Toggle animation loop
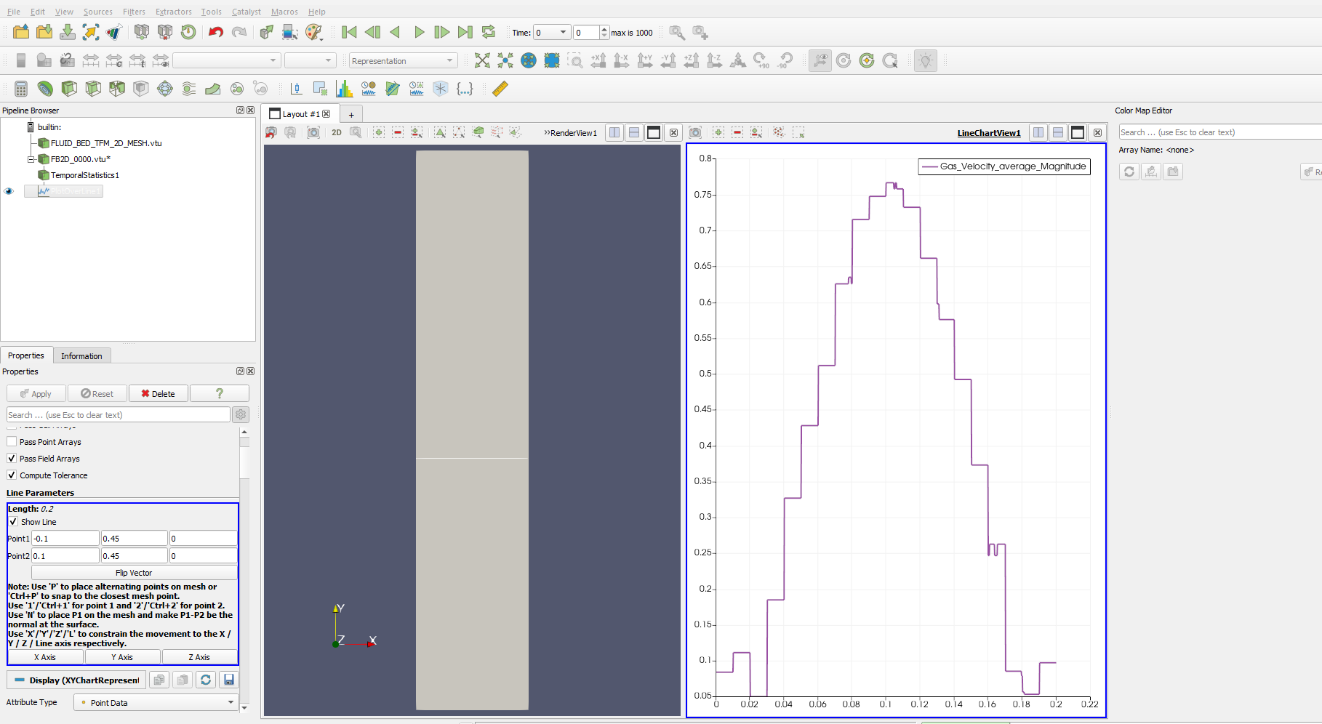Viewport: 1322px width, 724px height. click(x=489, y=32)
